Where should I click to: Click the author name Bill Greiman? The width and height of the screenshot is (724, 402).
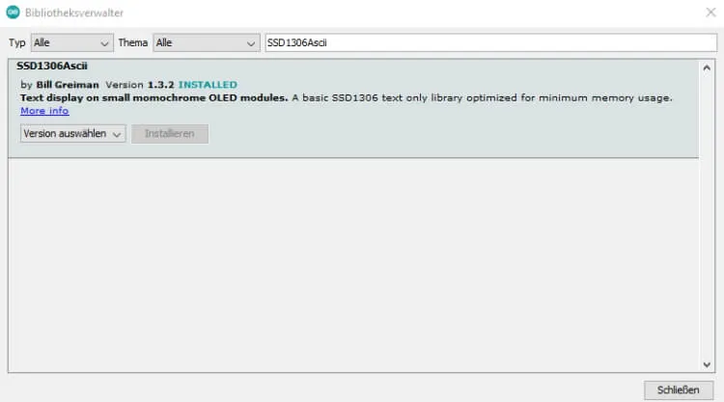68,85
